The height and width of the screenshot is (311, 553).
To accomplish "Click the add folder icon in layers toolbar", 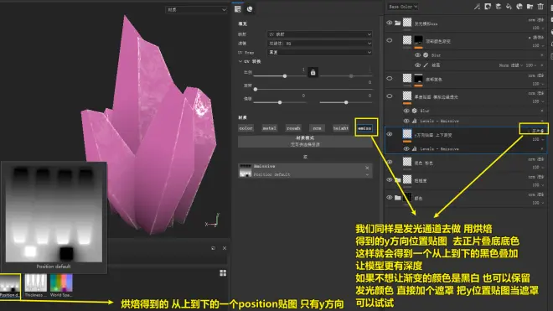I will [530, 7].
